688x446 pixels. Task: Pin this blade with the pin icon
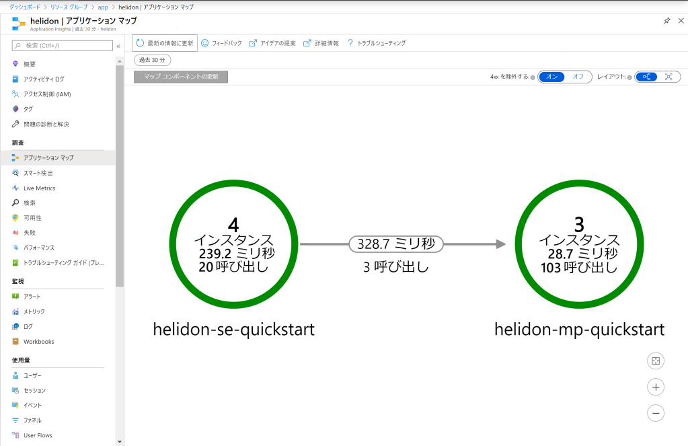pos(666,22)
